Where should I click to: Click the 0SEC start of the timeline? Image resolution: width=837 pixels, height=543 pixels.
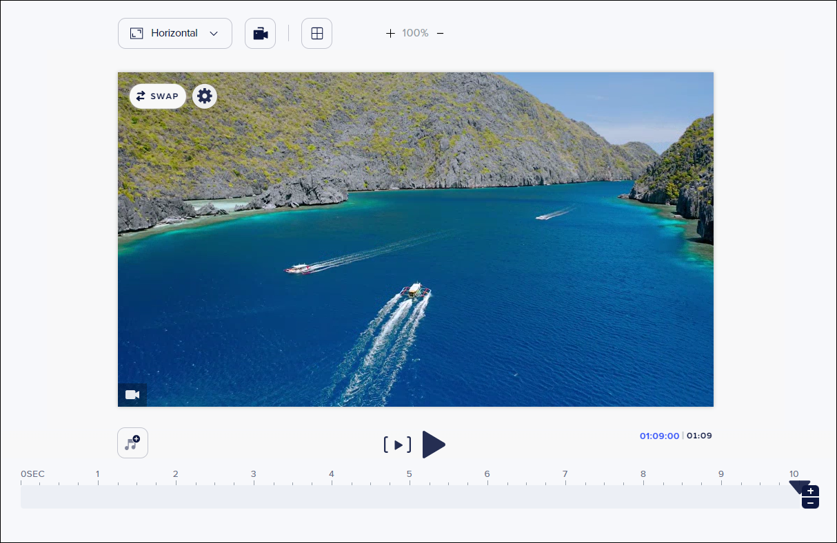32,474
